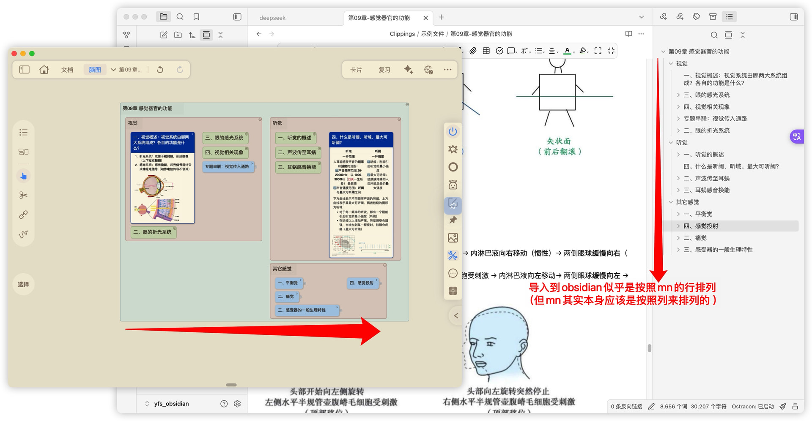Open Obsidian bookmarks panel
The width and height of the screenshot is (812, 421).
click(196, 17)
